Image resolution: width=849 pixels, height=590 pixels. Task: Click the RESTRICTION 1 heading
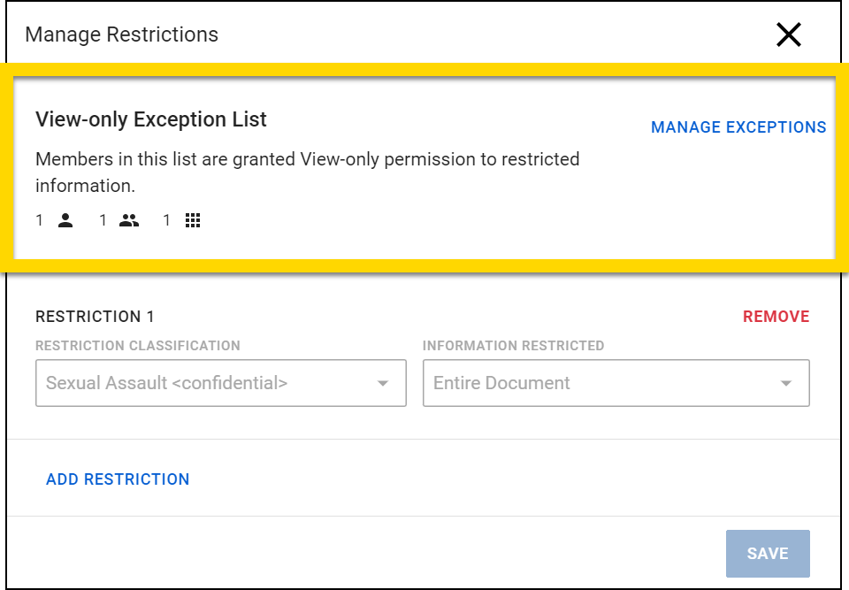[94, 316]
